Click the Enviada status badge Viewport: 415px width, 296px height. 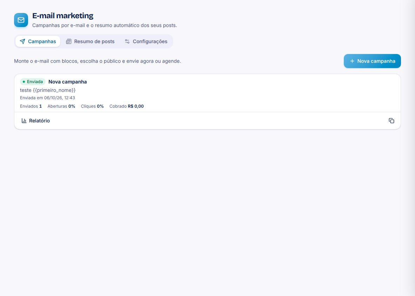33,82
